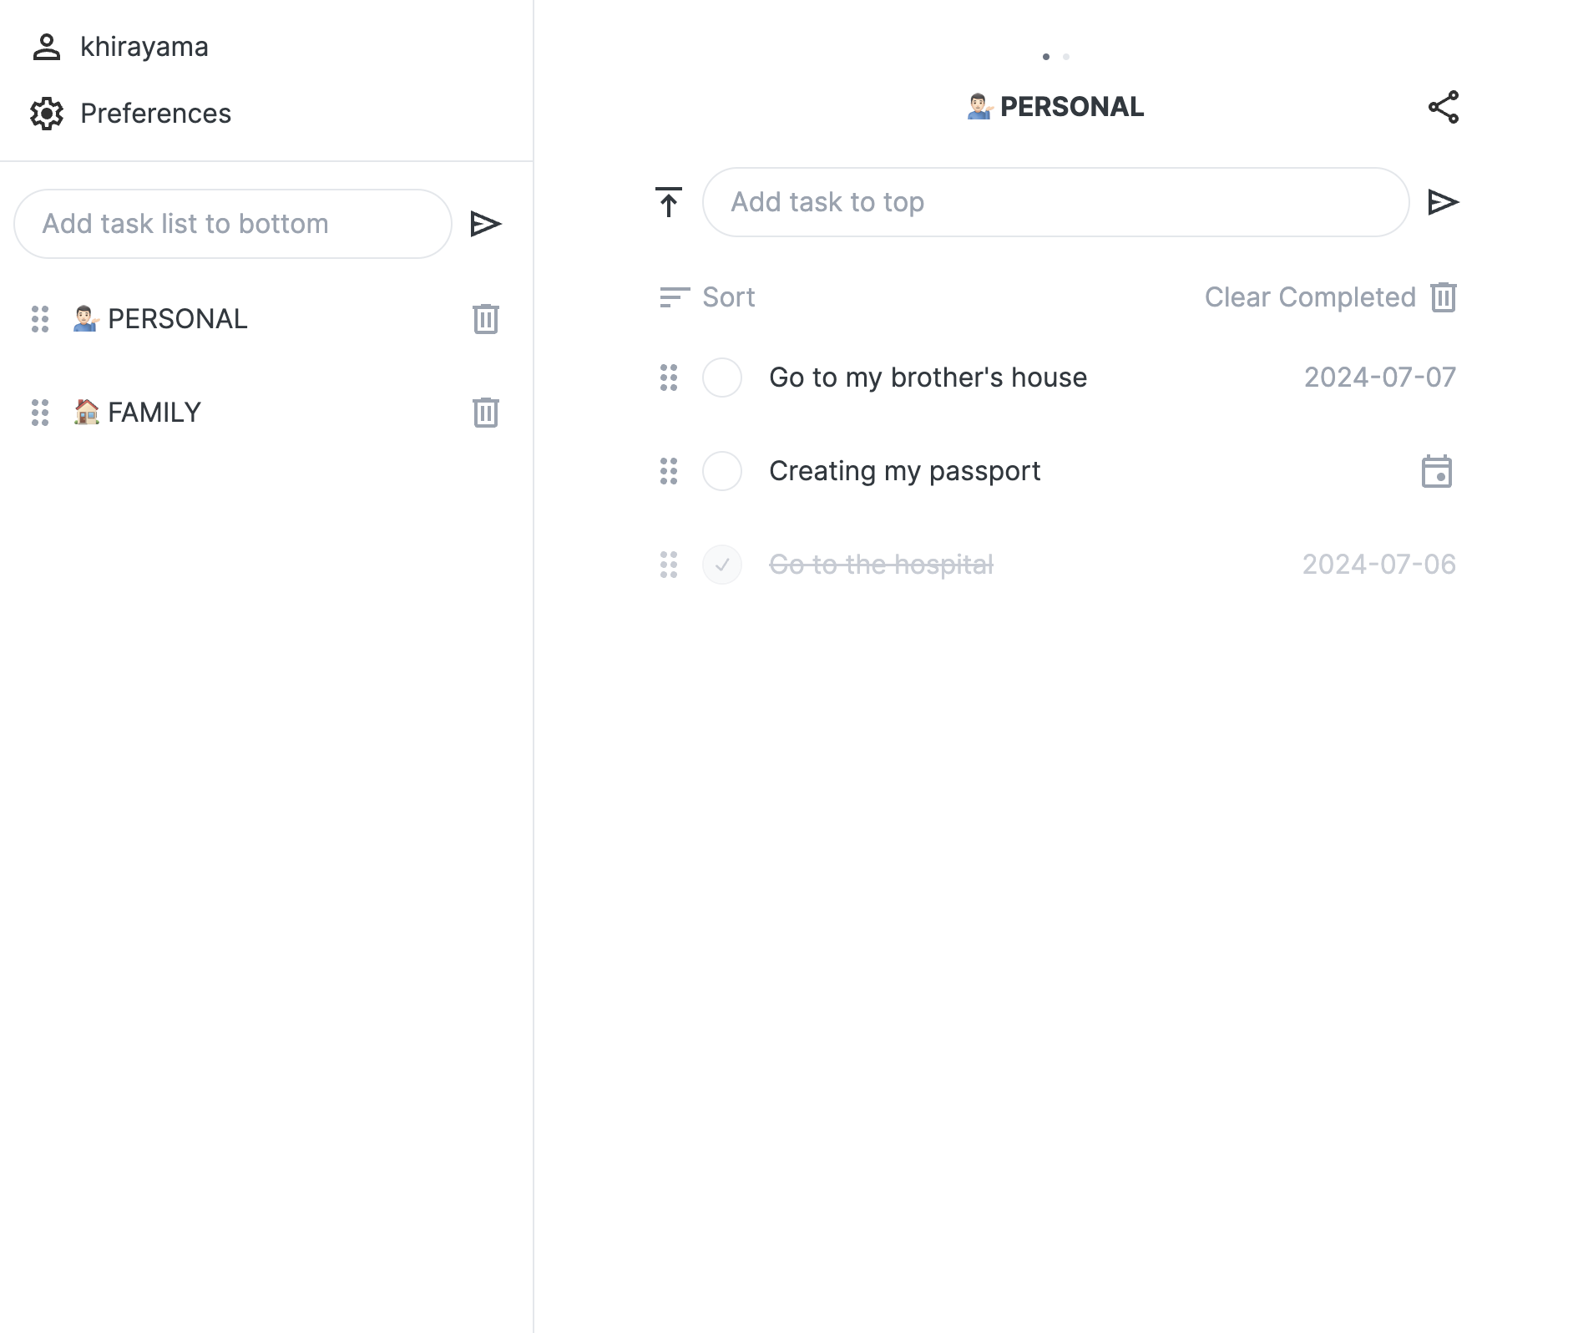This screenshot has height=1333, width=1578.
Task: Uncheck Go to the hospital task
Action: tap(722, 565)
